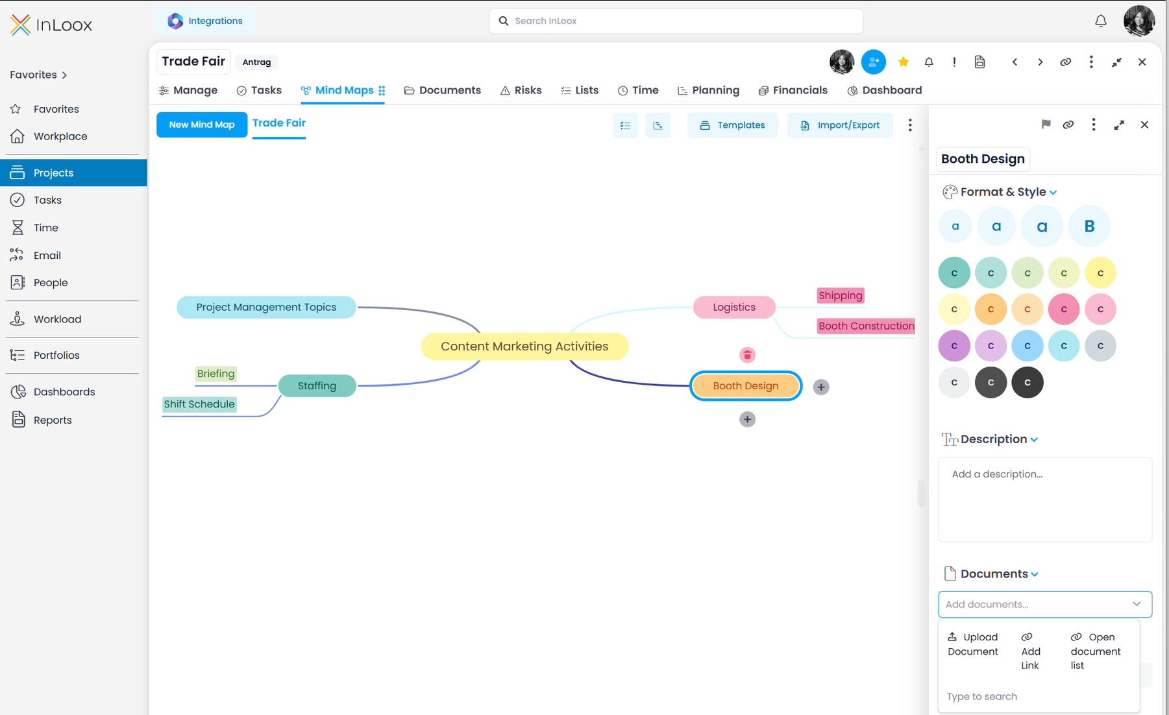Image resolution: width=1169 pixels, height=715 pixels.
Task: Create a New Mind Map
Action: [x=202, y=125]
